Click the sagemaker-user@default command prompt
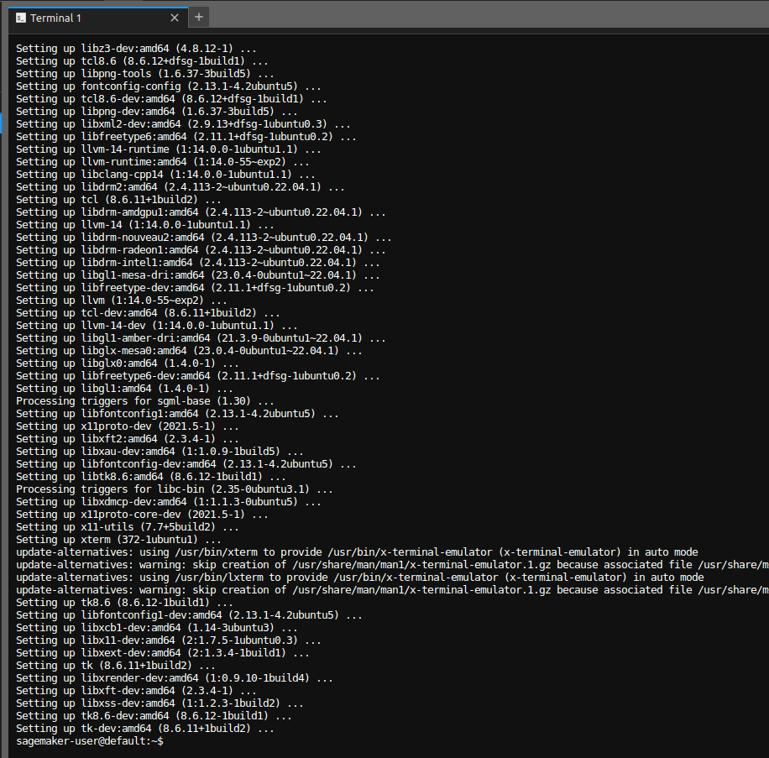Screen dimensions: 769x758 click(89, 741)
